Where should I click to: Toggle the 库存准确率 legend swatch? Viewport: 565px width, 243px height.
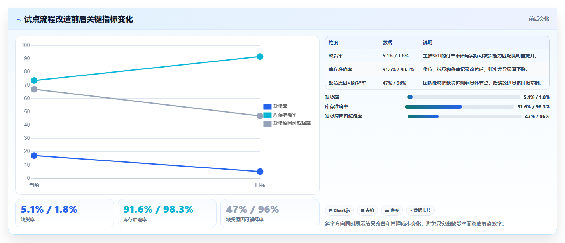(x=267, y=115)
